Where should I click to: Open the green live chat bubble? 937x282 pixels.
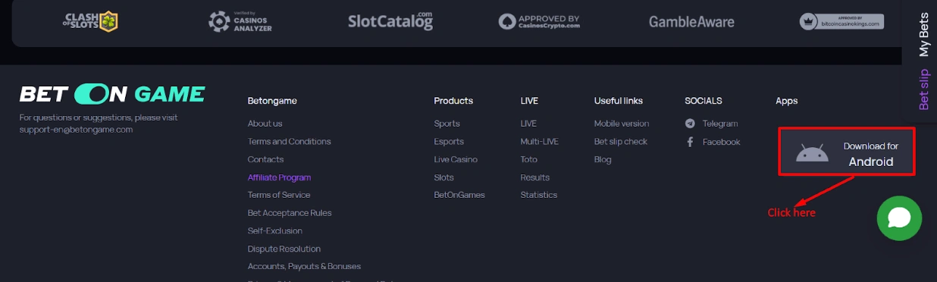pyautogui.click(x=899, y=218)
